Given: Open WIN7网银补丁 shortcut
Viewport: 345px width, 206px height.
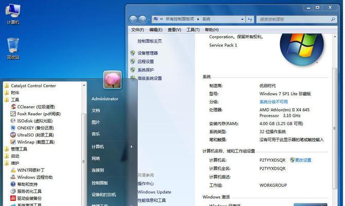Looking at the screenshot, I should pos(27,170).
